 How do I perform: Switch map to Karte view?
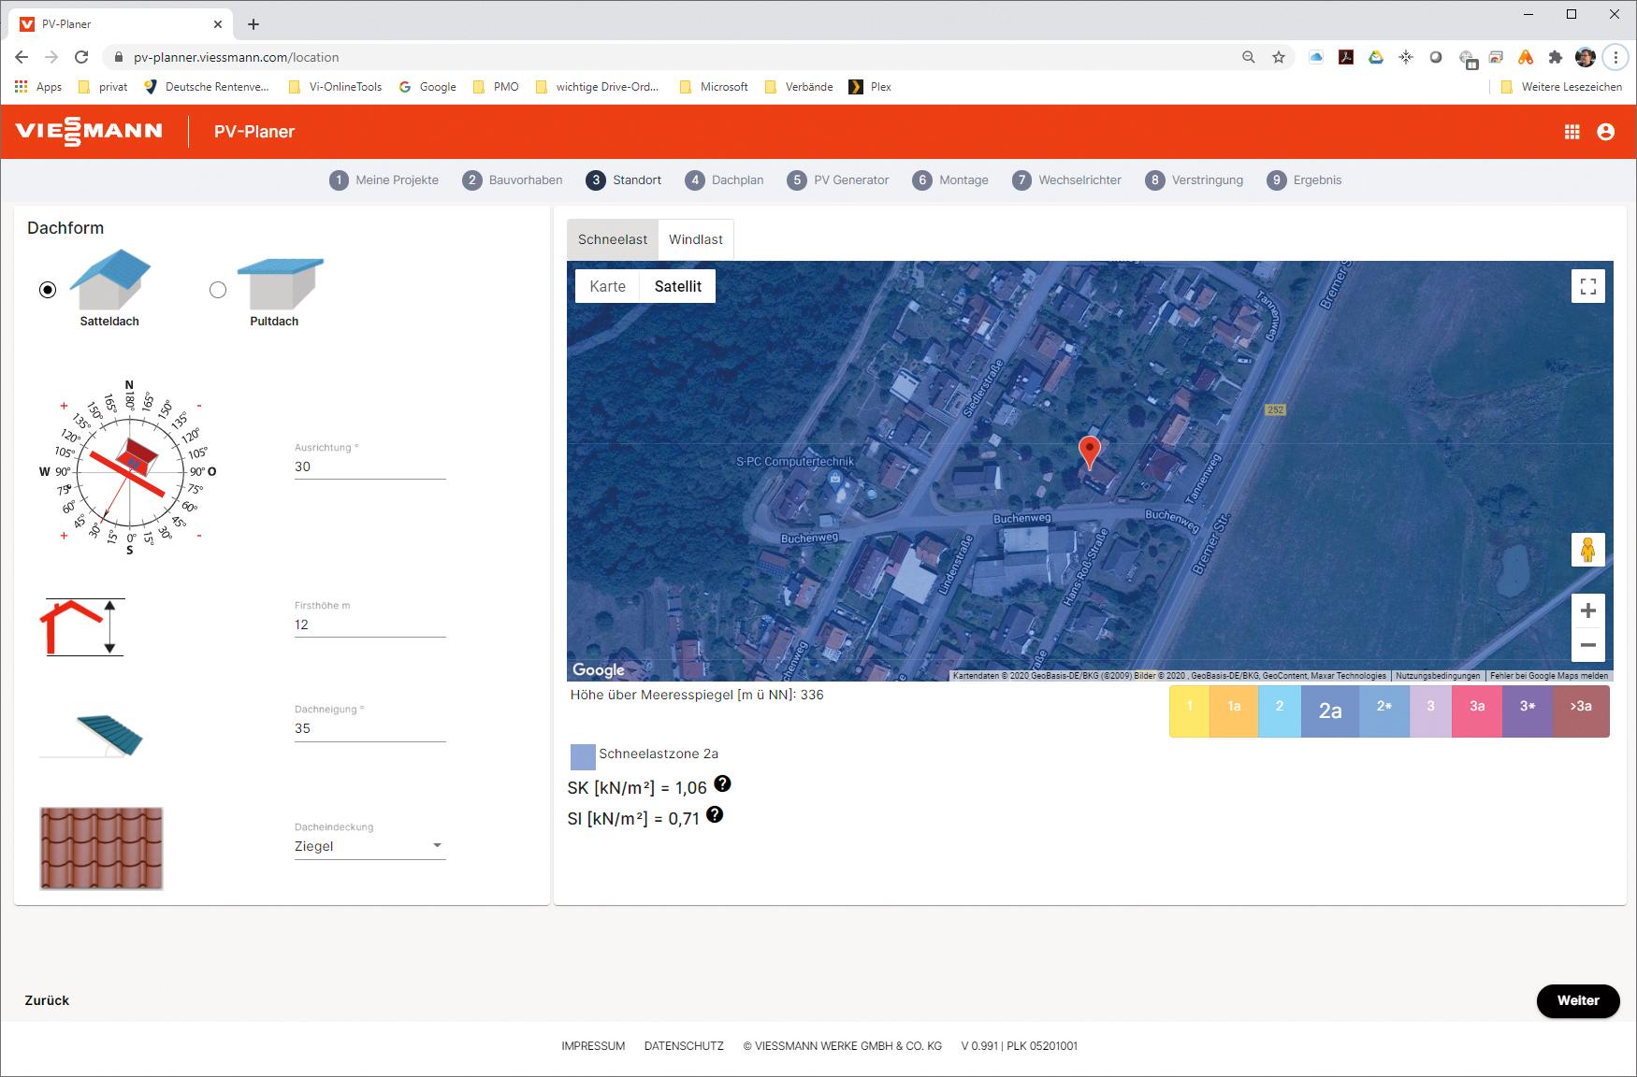[x=607, y=286]
